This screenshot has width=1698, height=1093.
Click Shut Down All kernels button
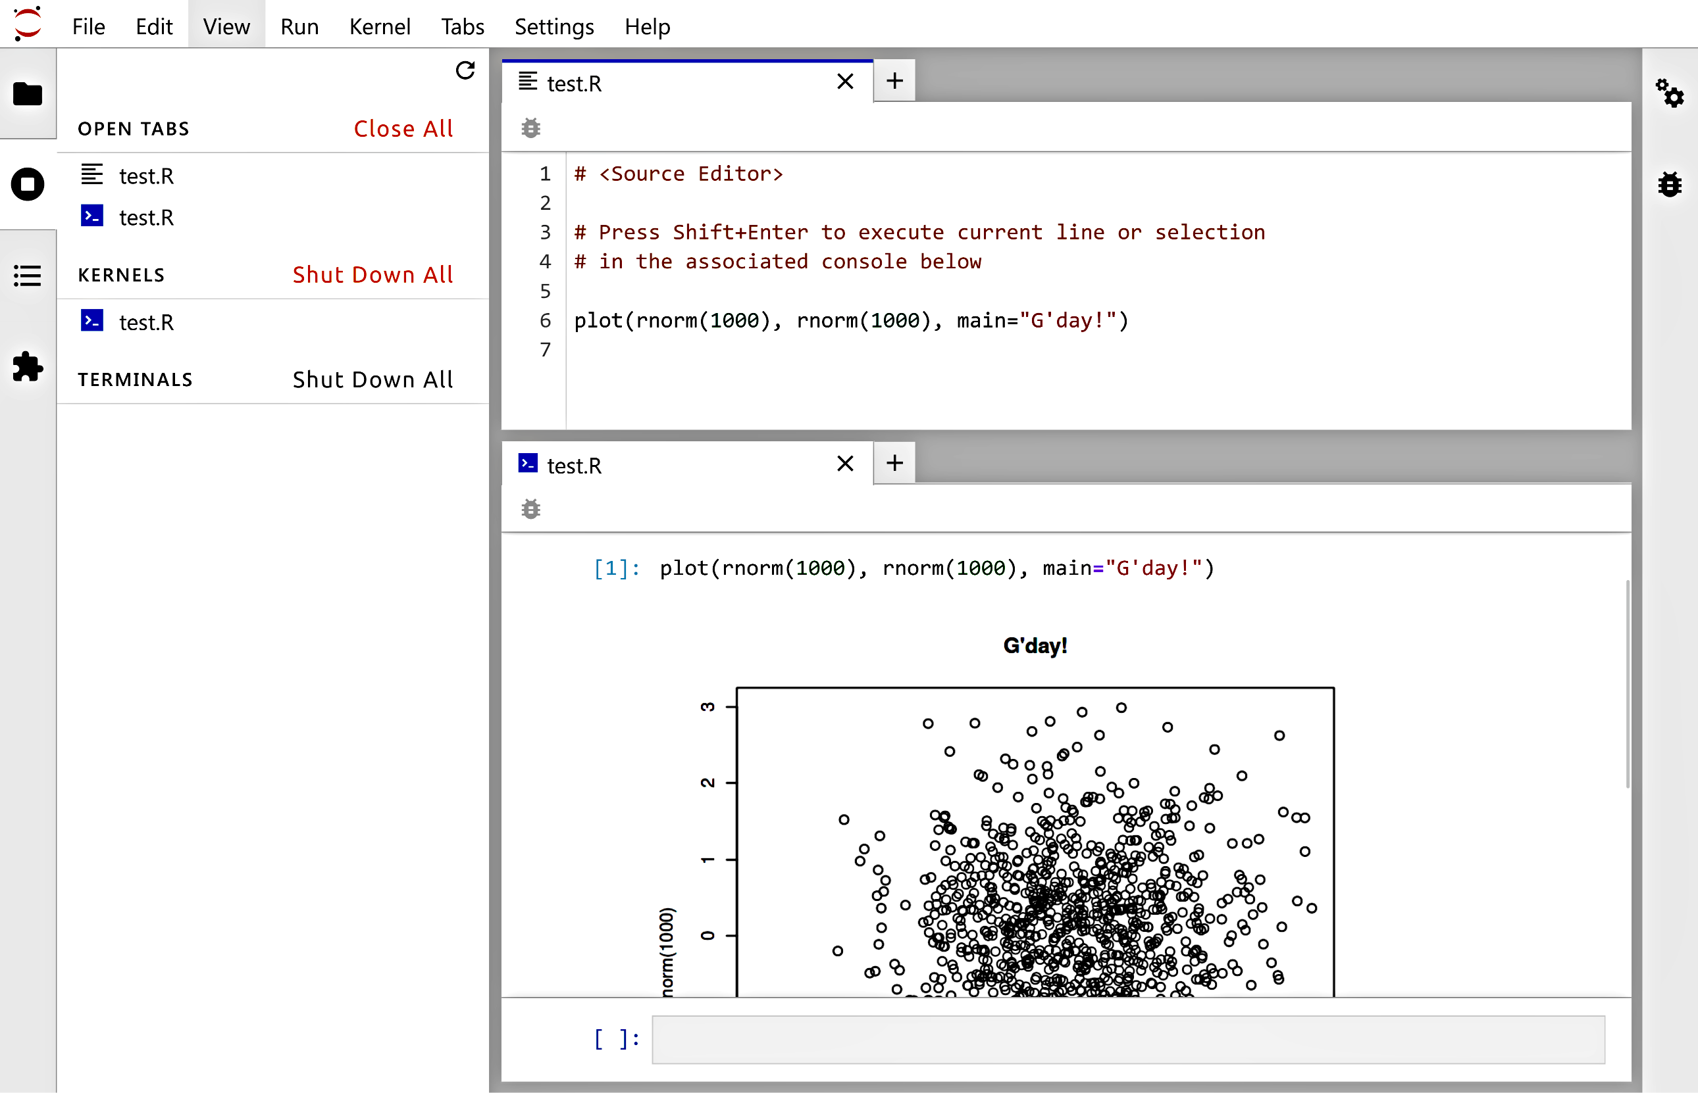371,274
